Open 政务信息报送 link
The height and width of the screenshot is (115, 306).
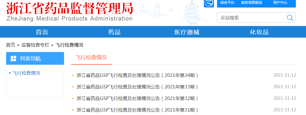252,3
